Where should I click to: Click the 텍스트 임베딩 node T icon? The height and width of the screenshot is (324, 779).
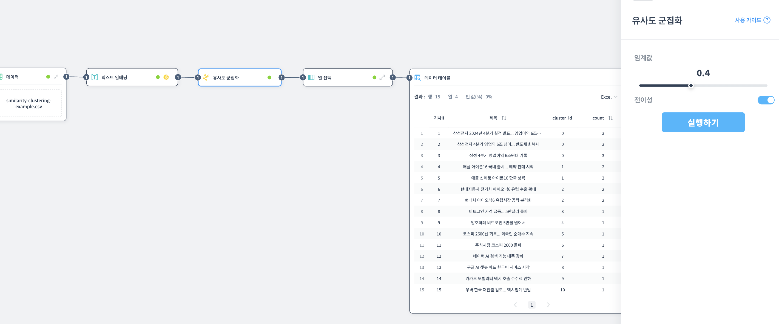click(x=95, y=77)
